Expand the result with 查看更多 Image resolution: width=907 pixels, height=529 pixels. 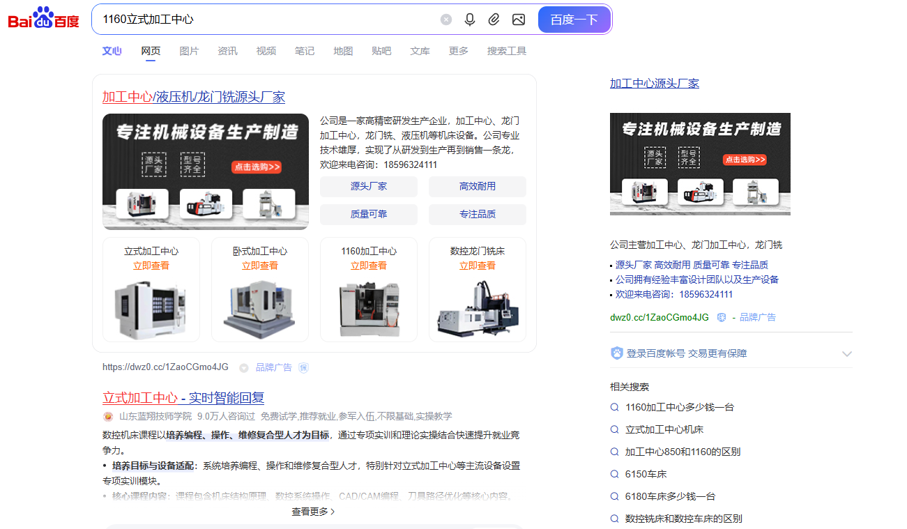(x=313, y=512)
